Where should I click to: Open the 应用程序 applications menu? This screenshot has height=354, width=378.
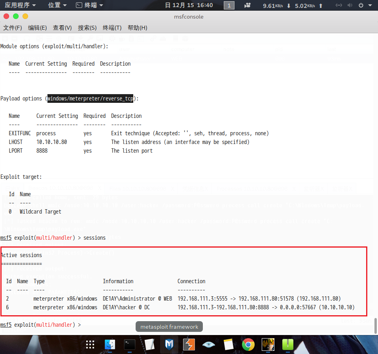20,5
